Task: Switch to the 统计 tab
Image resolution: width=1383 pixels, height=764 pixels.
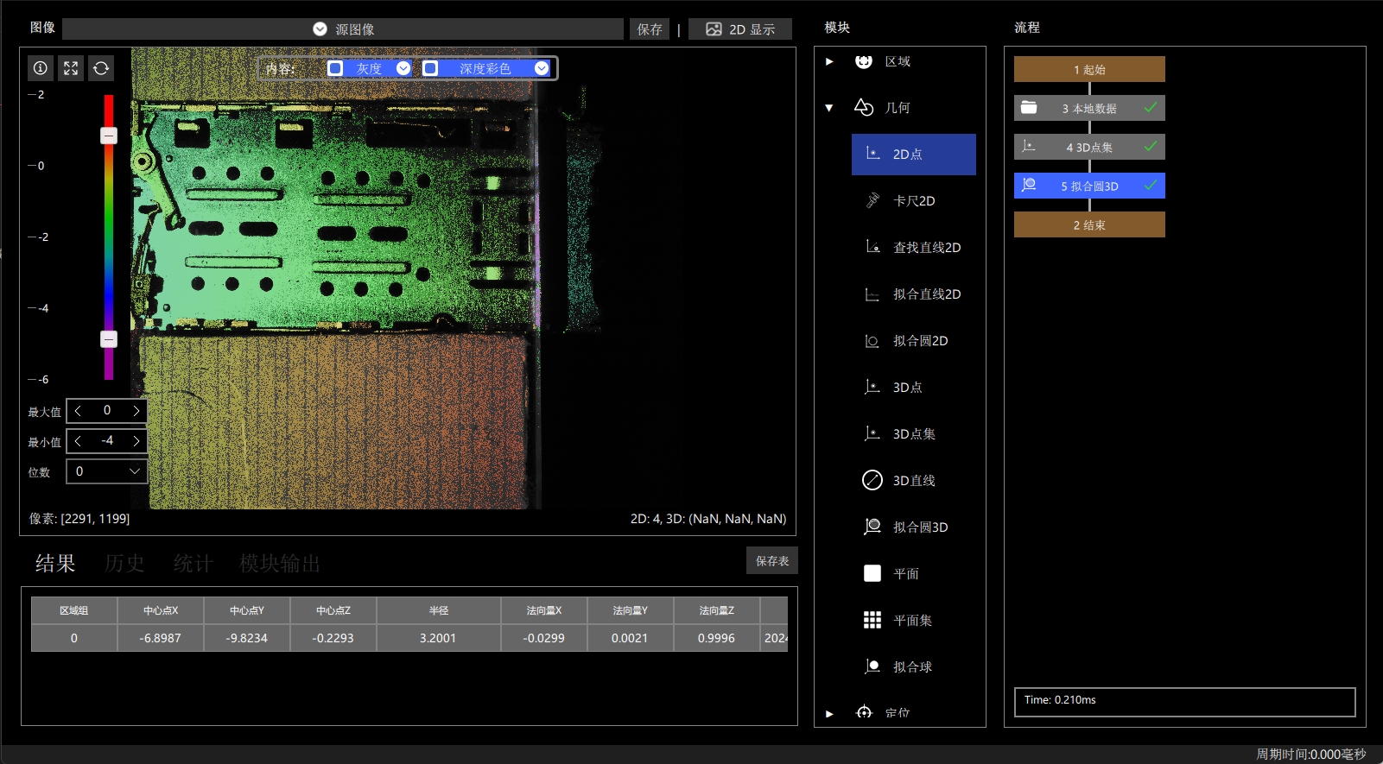Action: click(193, 564)
